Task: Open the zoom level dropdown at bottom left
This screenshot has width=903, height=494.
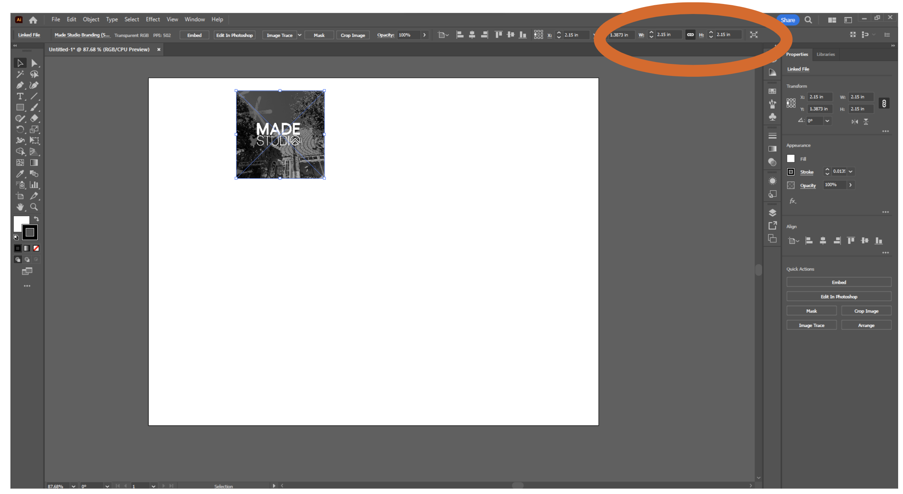Action: coord(73,486)
